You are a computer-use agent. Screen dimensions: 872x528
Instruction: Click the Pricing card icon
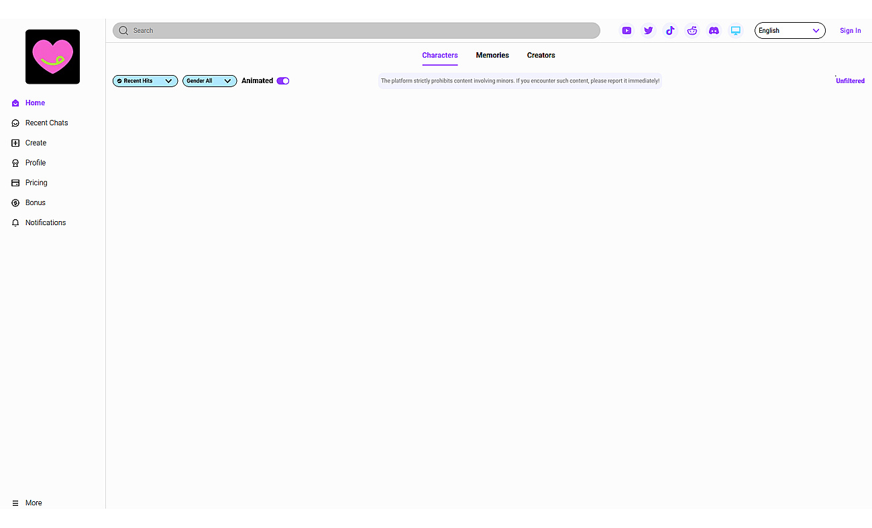pyautogui.click(x=15, y=183)
